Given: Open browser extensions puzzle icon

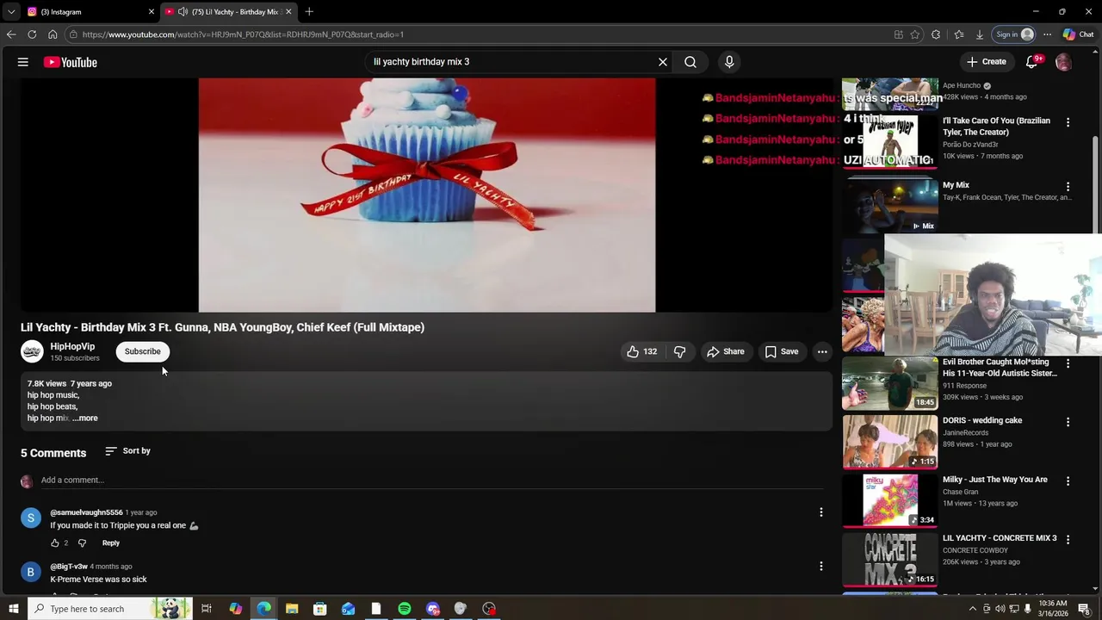Looking at the screenshot, I should [x=936, y=34].
